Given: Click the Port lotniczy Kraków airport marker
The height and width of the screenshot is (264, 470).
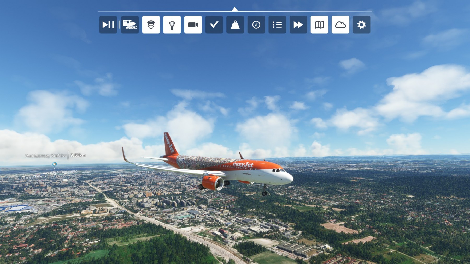Looking at the screenshot, I should (x=55, y=164).
